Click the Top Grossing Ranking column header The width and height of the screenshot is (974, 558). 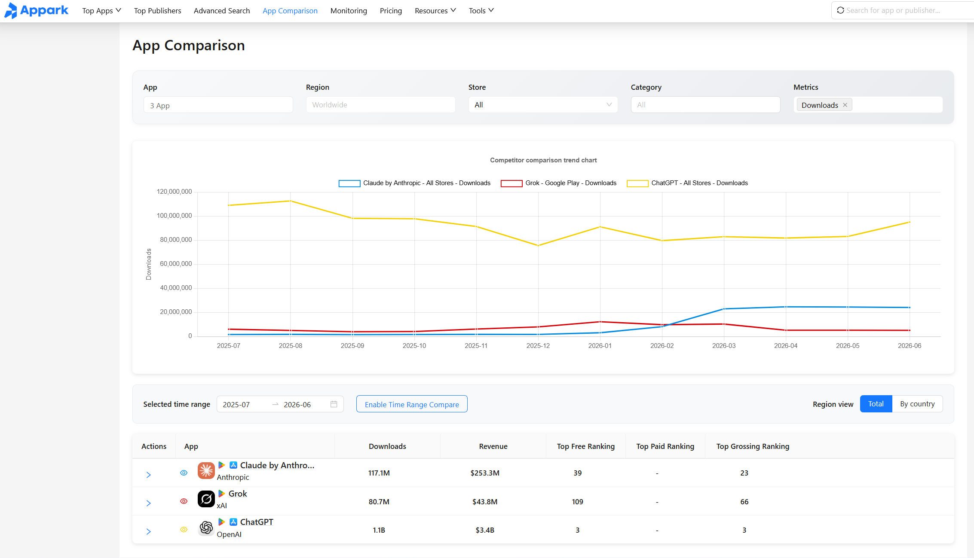pos(753,446)
